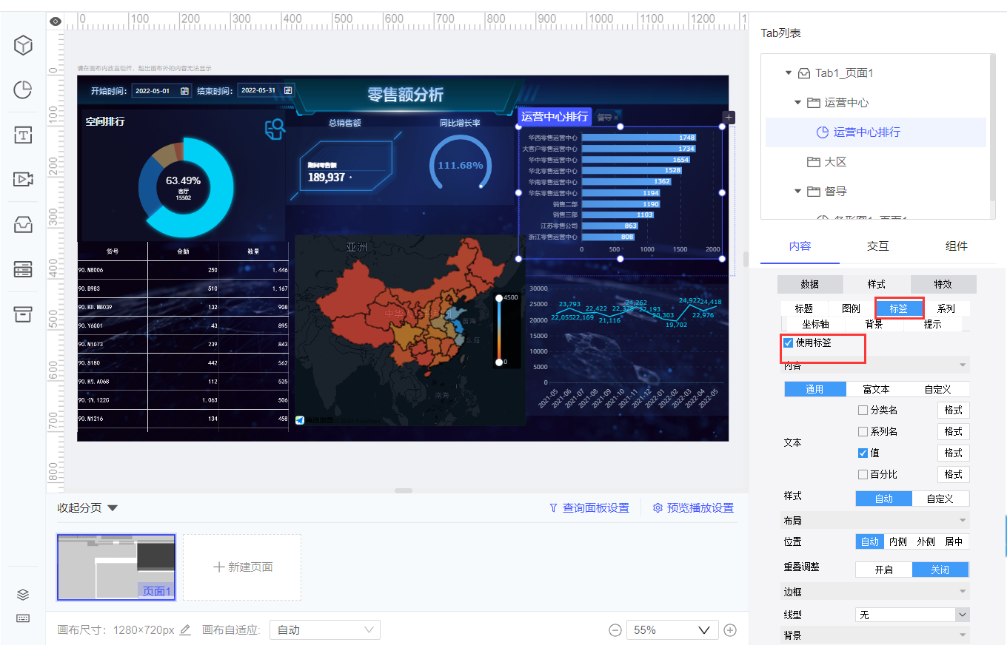This screenshot has width=1007, height=645.
Task: Open end date calendar picker icon
Action: pos(289,90)
